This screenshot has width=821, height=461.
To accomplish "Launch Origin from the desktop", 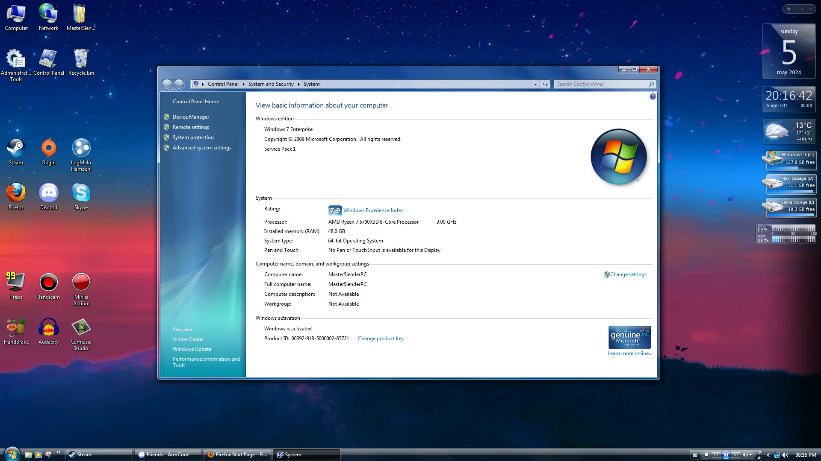I will [49, 152].
